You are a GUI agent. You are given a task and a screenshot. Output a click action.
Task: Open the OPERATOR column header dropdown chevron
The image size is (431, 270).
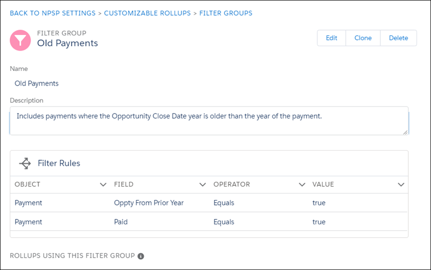pyautogui.click(x=302, y=184)
